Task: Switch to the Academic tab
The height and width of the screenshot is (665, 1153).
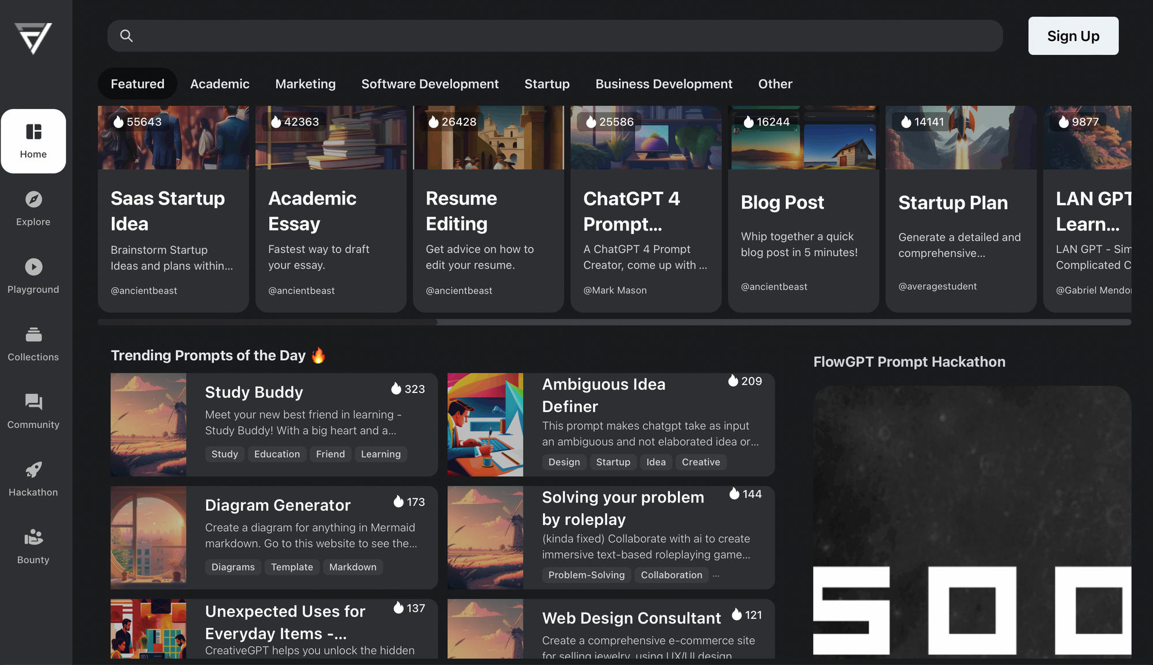Action: (x=219, y=83)
